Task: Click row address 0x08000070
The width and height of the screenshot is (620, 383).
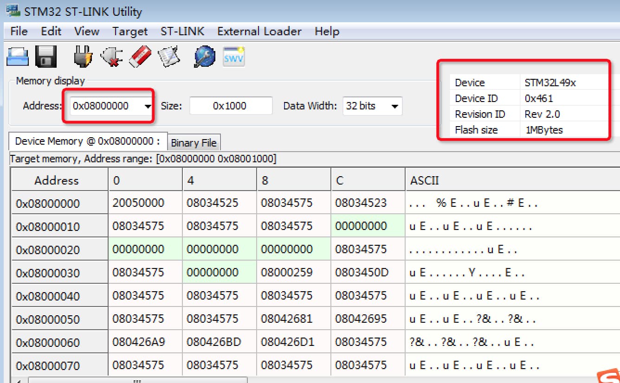Action: click(59, 365)
